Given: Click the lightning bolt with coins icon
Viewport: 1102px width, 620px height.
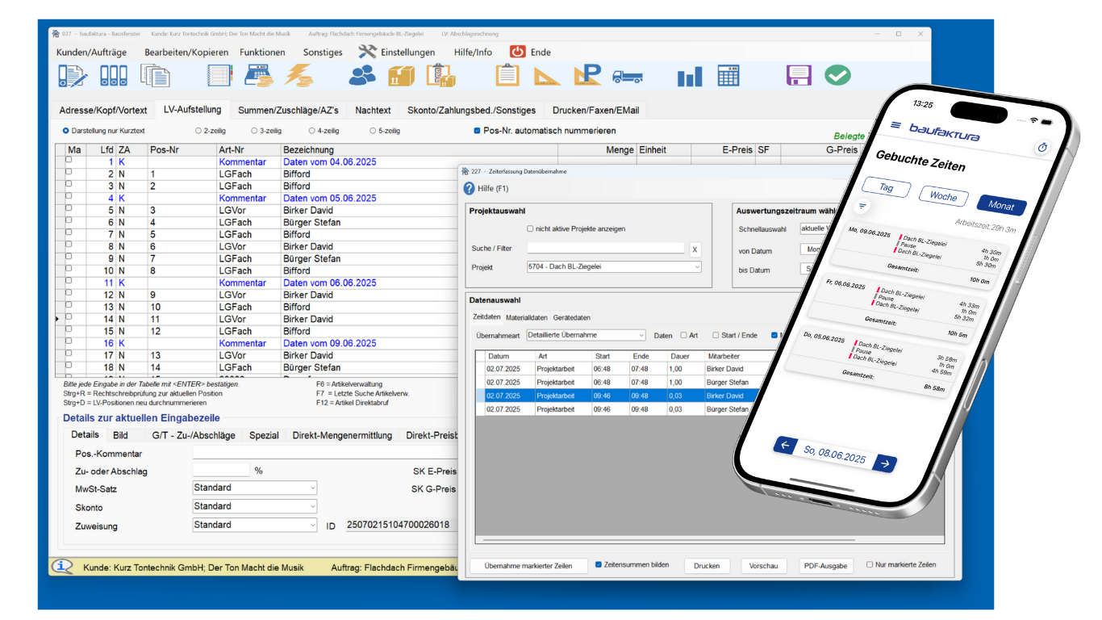Looking at the screenshot, I should [298, 76].
